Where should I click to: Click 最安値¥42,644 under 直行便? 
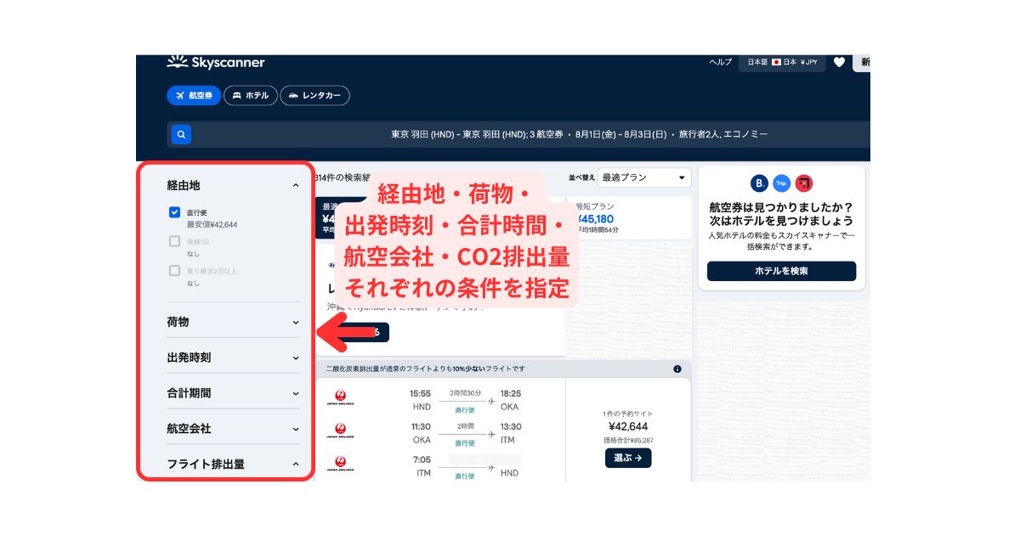(212, 225)
